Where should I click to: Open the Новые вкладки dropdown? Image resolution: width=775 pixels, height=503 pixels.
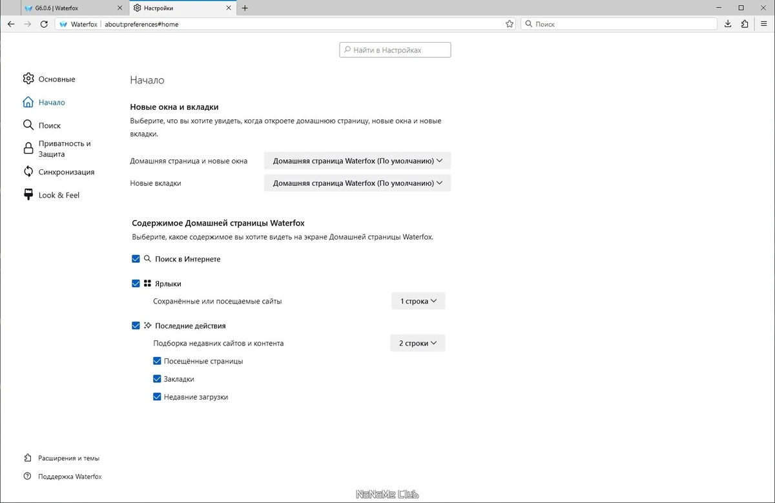(x=357, y=183)
